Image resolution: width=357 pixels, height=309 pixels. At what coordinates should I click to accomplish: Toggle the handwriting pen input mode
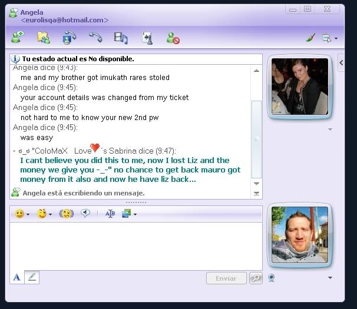click(x=32, y=277)
